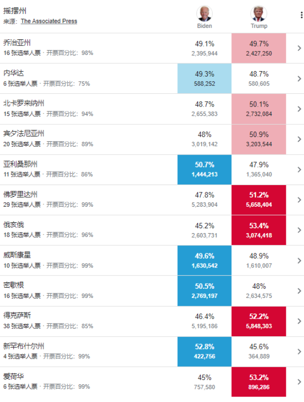Expand the 北卡罗来纳州 row chevron

click(x=299, y=108)
